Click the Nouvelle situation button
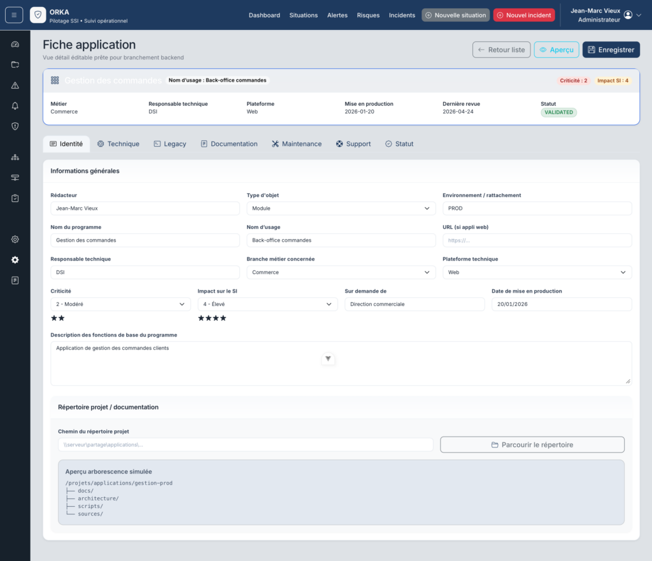 [x=456, y=15]
